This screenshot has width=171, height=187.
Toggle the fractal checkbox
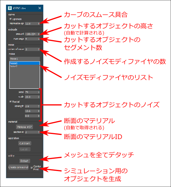click(11, 101)
